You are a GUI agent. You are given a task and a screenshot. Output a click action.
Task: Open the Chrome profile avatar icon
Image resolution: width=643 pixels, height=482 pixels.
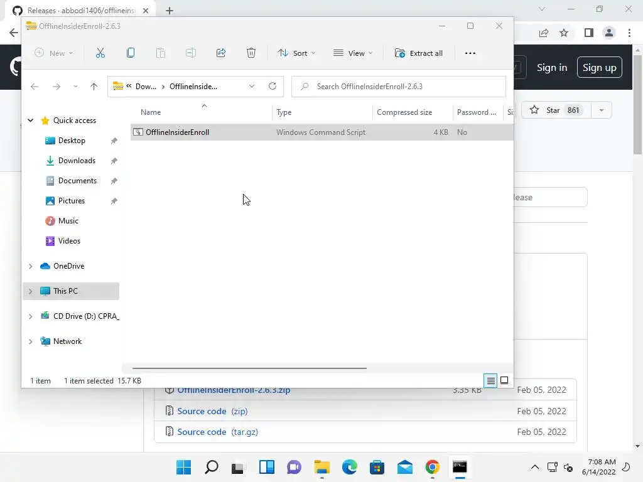609,33
